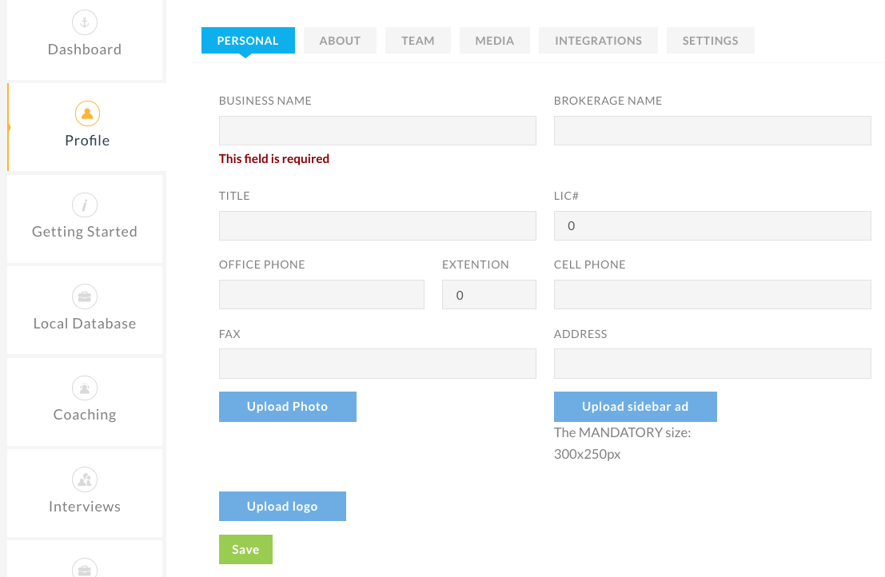
Task: Switch to the INTEGRATIONS tab
Action: [598, 41]
